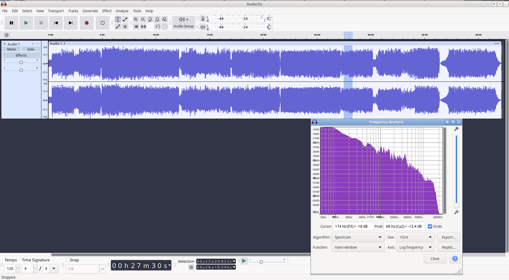This screenshot has width=509, height=280.
Task: Select the Envelope tool
Action: [x=125, y=19]
